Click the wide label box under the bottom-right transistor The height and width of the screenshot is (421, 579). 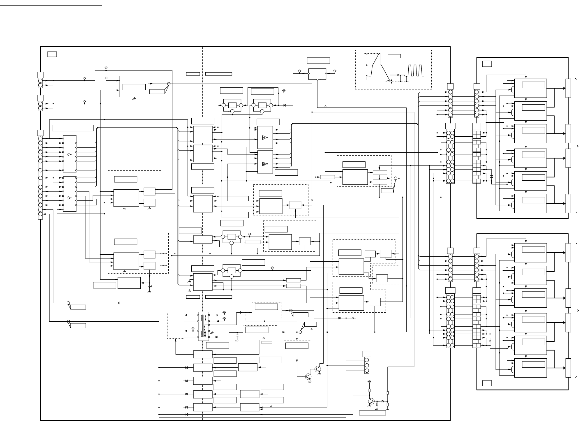(373, 413)
